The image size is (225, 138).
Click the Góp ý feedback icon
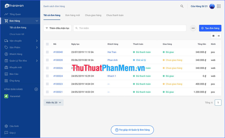click(x=6, y=133)
